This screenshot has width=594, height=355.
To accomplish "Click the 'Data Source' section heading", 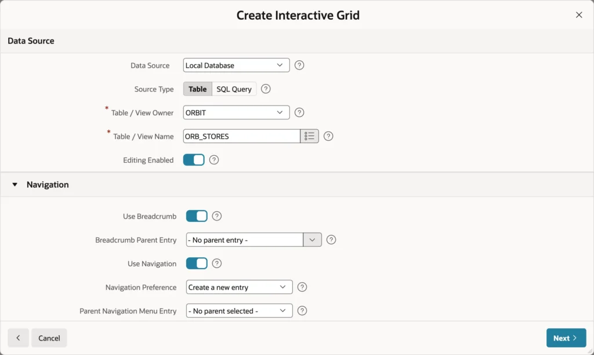I will tap(31, 41).
